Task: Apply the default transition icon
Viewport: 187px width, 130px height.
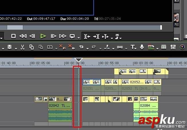Action: click(x=120, y=47)
